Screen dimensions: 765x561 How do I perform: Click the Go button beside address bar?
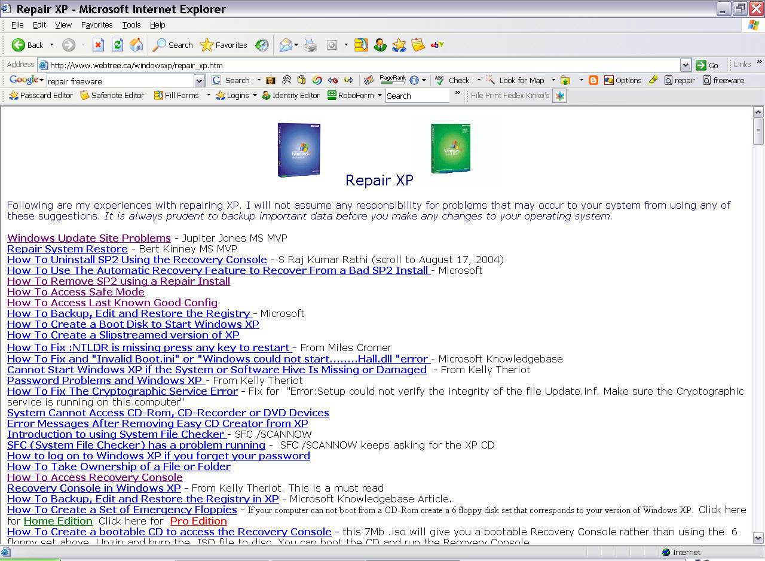pos(708,65)
